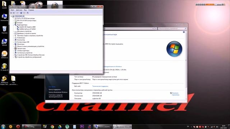Open Центр обновления Windows sidebar link

[x=58, y=92]
